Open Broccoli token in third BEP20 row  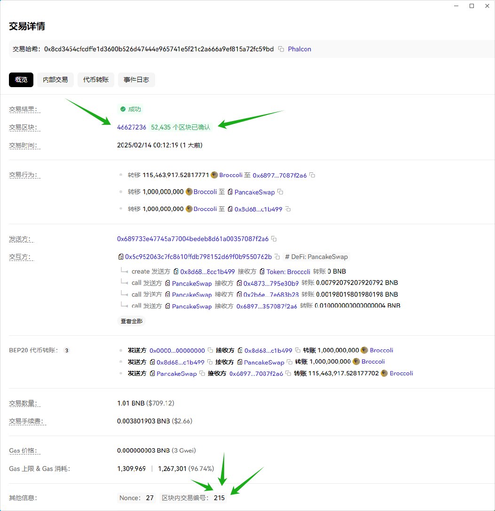[401, 373]
